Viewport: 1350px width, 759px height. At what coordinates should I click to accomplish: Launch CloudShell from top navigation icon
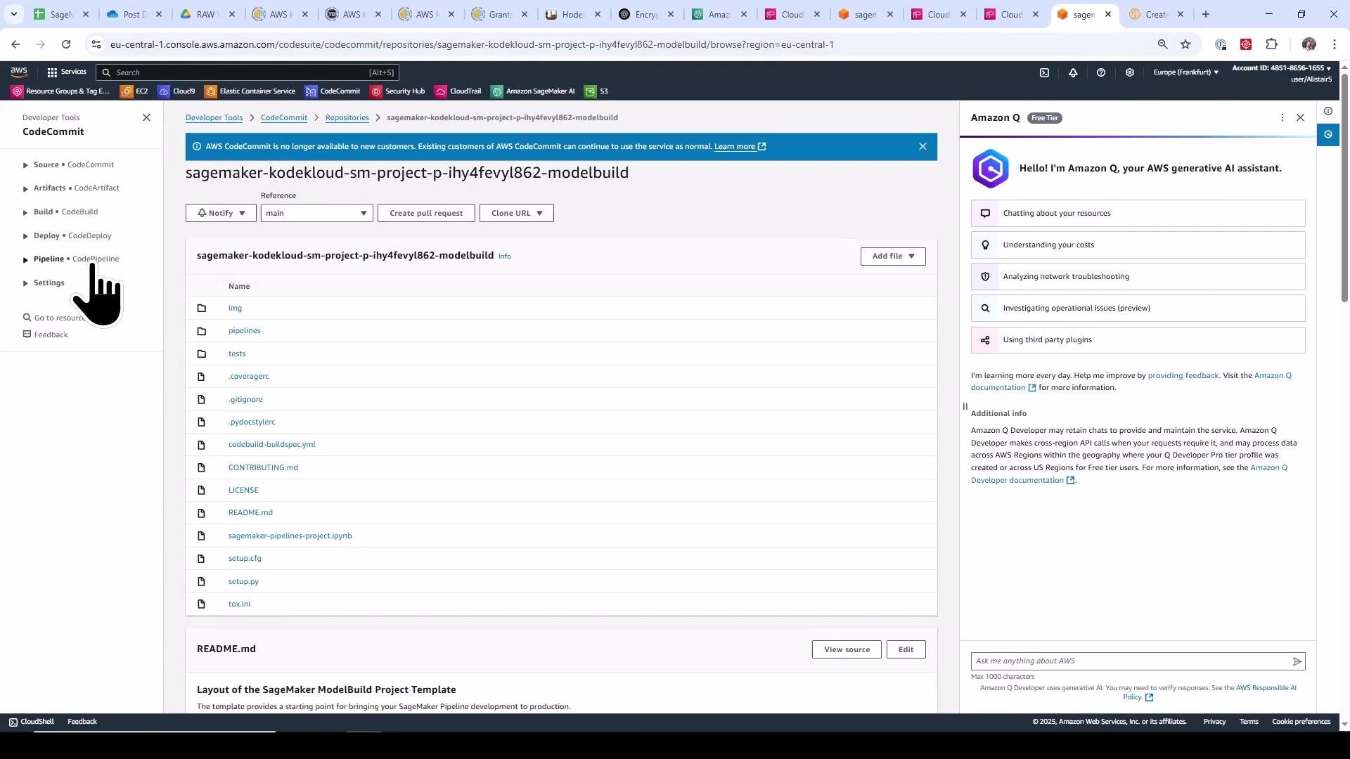1044,72
